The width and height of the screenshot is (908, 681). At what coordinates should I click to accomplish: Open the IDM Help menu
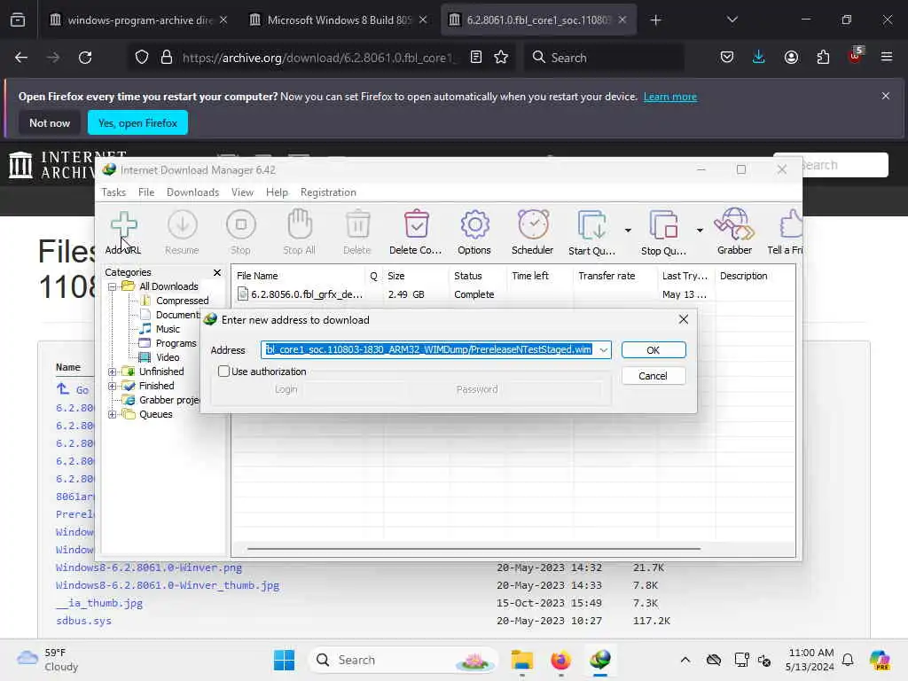(x=277, y=192)
